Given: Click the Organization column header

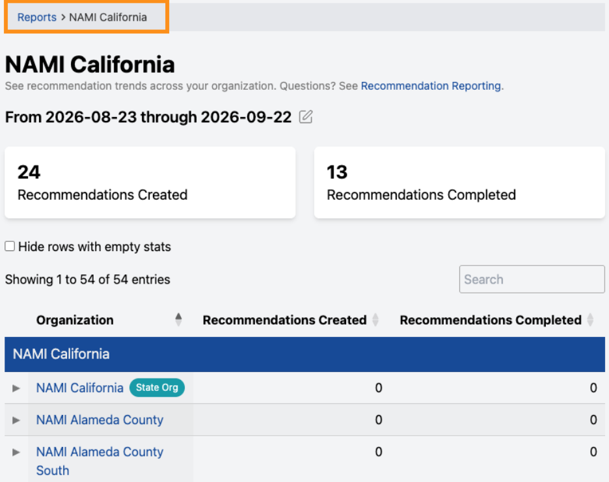Looking at the screenshot, I should pos(75,320).
